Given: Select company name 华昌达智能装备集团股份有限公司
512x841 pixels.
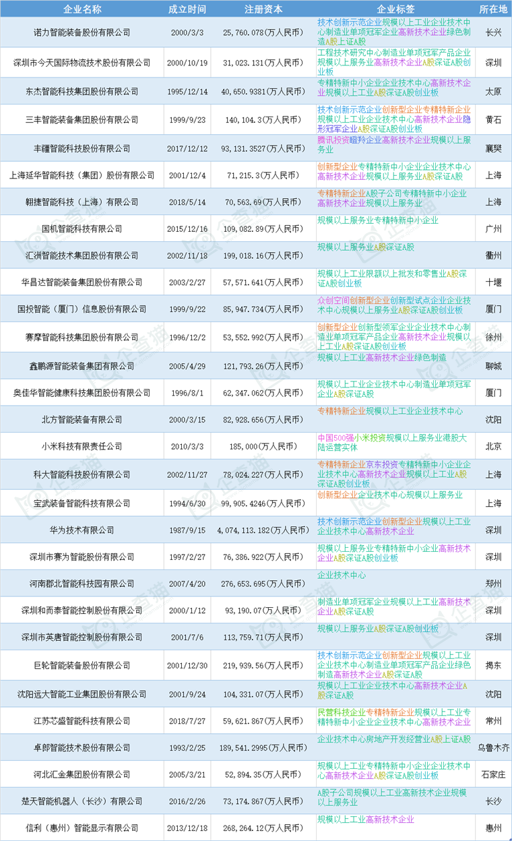Looking at the screenshot, I should tap(82, 282).
